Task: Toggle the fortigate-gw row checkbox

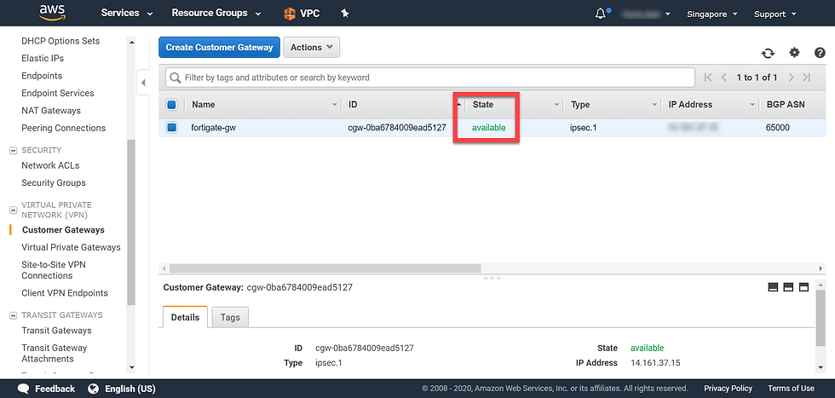Action: click(x=171, y=128)
